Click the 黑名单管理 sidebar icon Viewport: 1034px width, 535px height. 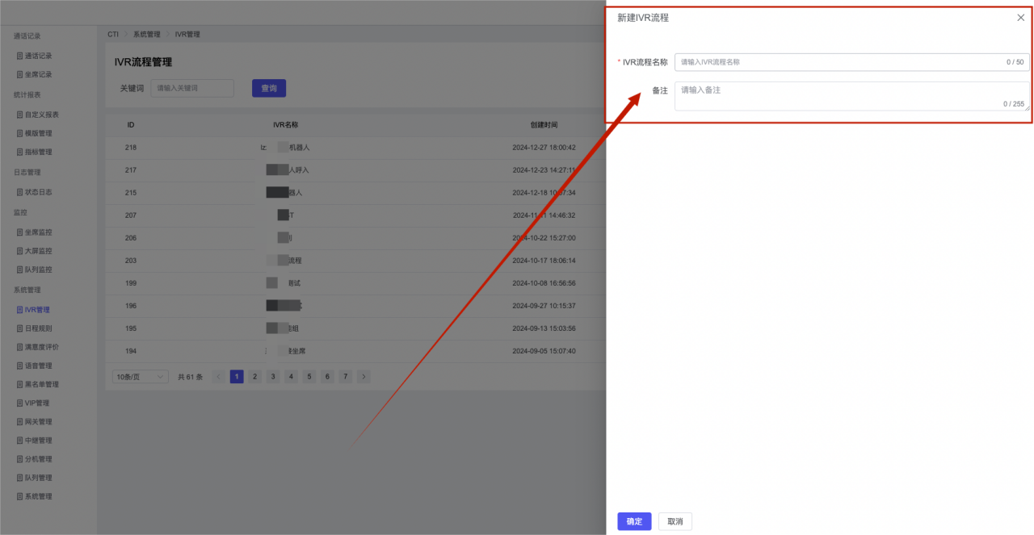pos(20,385)
